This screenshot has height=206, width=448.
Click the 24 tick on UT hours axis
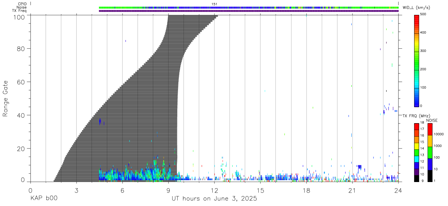(398, 190)
